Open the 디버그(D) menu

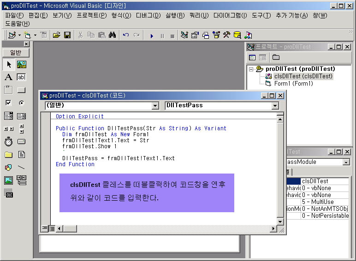(x=148, y=15)
